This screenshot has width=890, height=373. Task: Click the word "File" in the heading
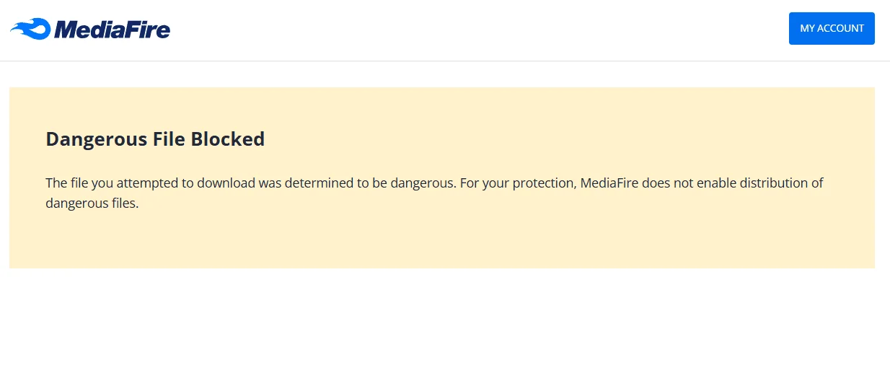point(169,139)
